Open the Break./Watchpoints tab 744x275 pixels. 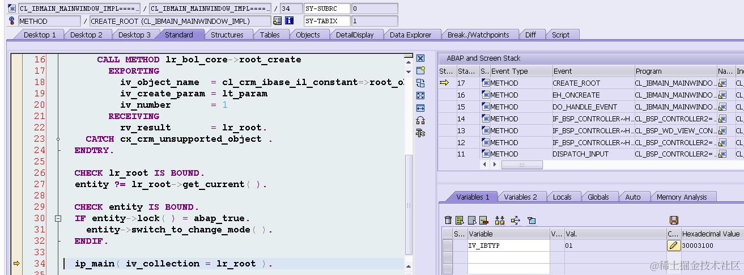coord(478,35)
